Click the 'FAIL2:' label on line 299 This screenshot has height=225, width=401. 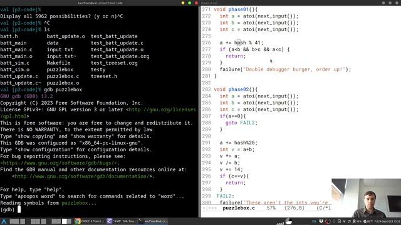coord(226,196)
